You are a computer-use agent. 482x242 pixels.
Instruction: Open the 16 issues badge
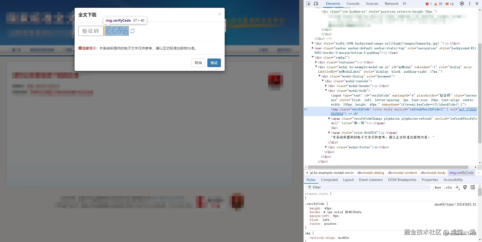[x=449, y=4]
